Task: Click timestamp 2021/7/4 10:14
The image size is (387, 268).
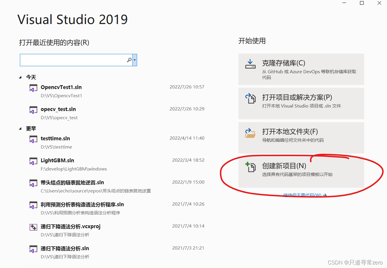Action: (x=188, y=226)
